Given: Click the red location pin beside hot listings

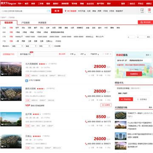Looking at the screenshot, I should tap(65, 11).
